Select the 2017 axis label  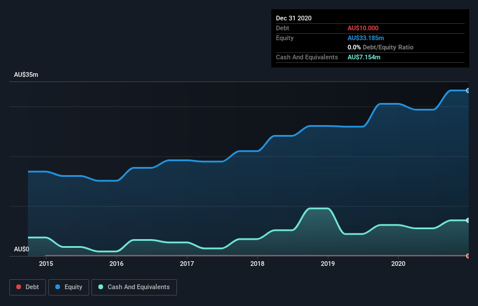point(187,264)
